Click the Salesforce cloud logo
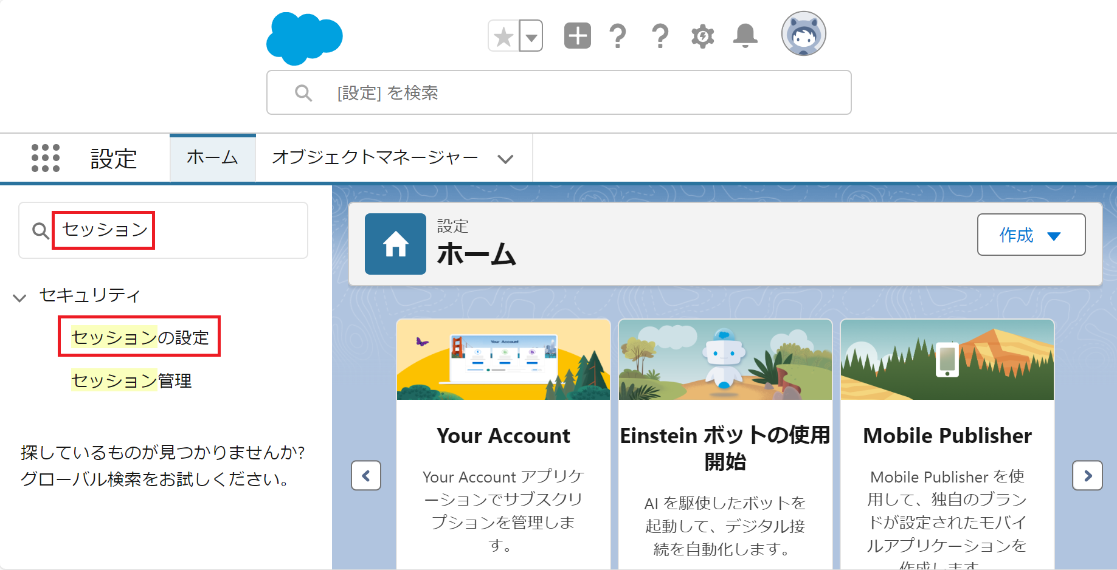 coord(305,38)
